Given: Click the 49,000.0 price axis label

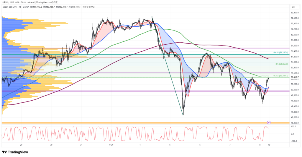Looking at the screenshot, I should [x=293, y=117].
